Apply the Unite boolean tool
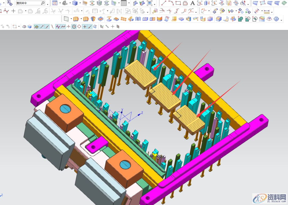The image size is (288, 205). point(241,19)
